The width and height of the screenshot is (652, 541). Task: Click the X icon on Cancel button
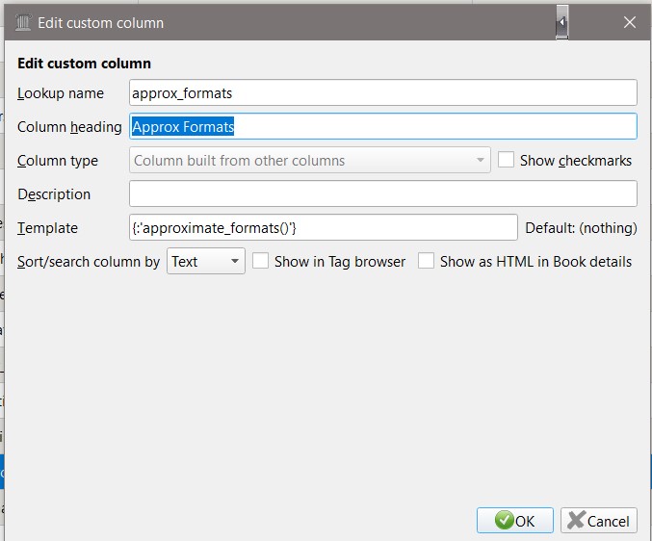point(576,521)
